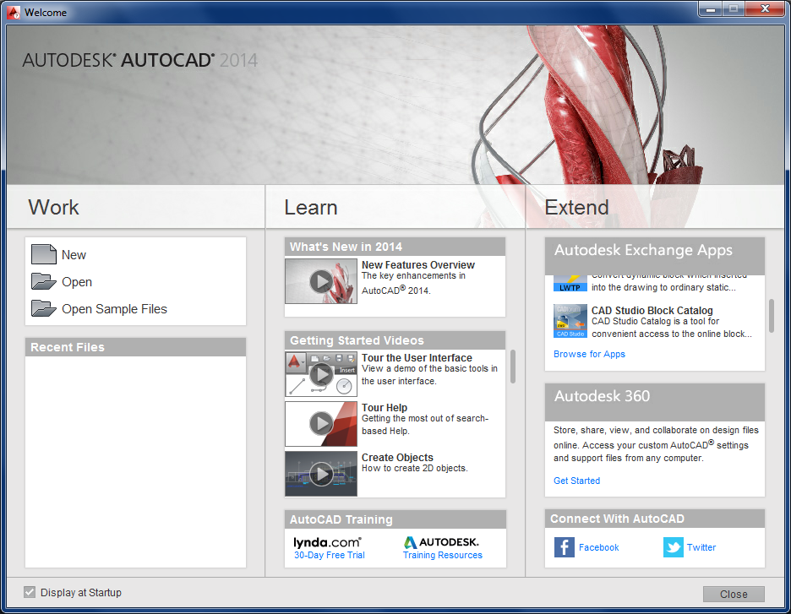Screen dimensions: 791x614
Task: Click the New drawing file icon
Action: [44, 254]
